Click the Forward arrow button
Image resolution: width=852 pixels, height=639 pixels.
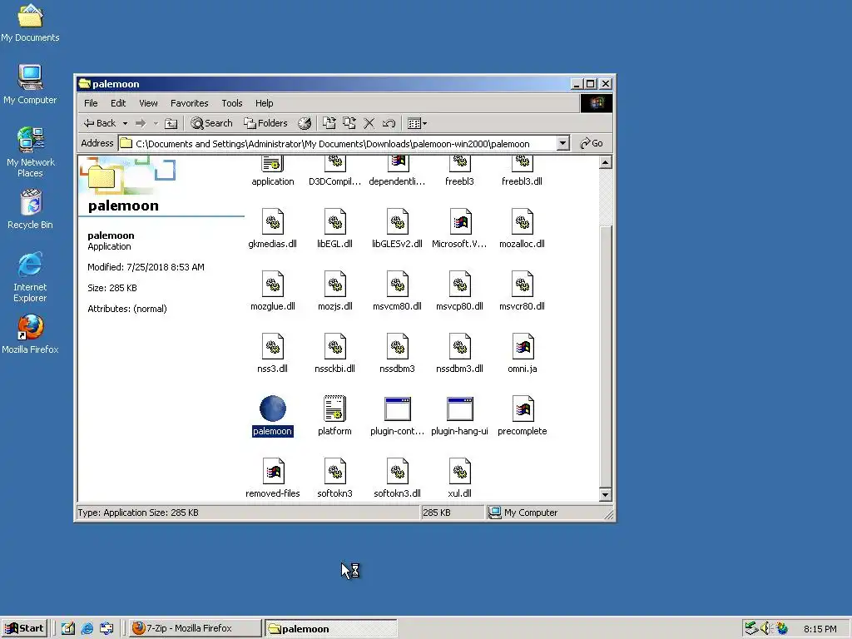point(141,123)
